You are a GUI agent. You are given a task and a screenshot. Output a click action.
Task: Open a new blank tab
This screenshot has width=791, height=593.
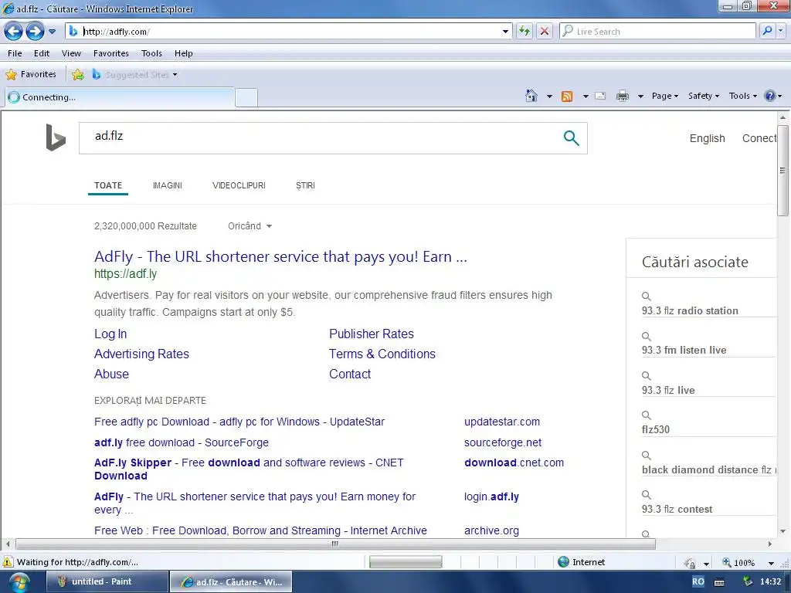pyautogui.click(x=246, y=97)
